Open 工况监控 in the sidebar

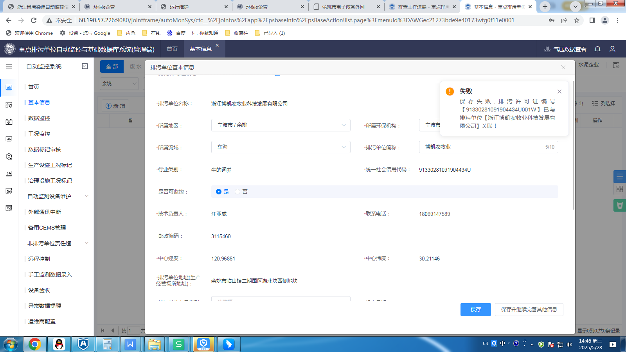click(39, 134)
